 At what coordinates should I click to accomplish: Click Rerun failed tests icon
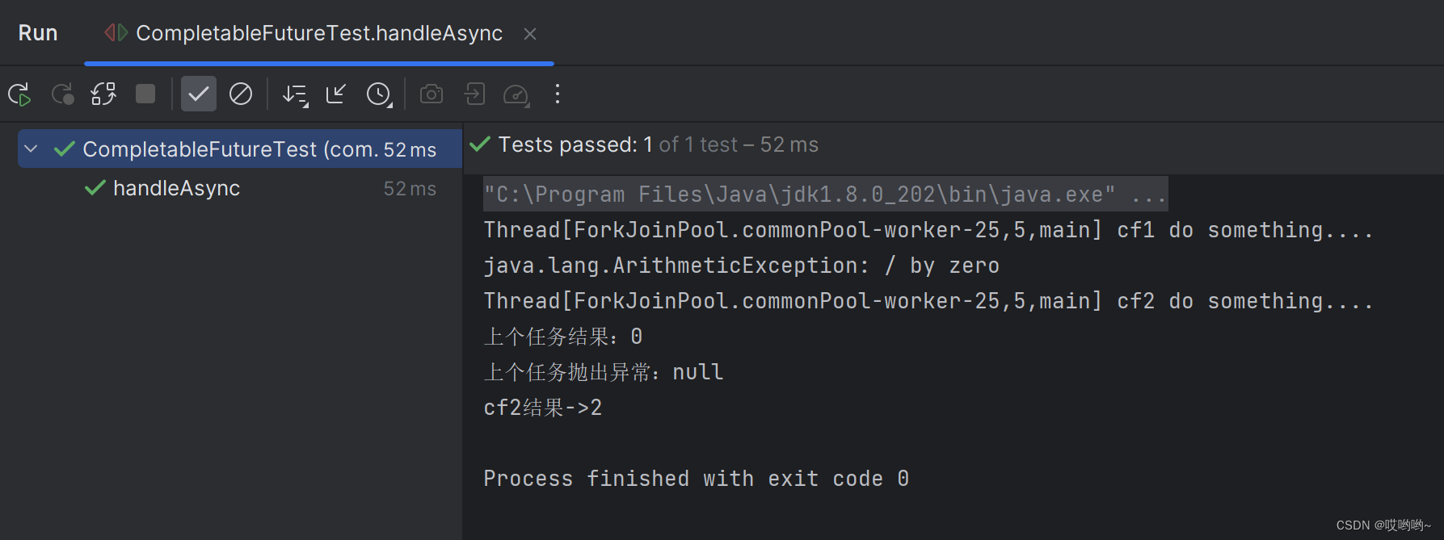click(x=62, y=94)
